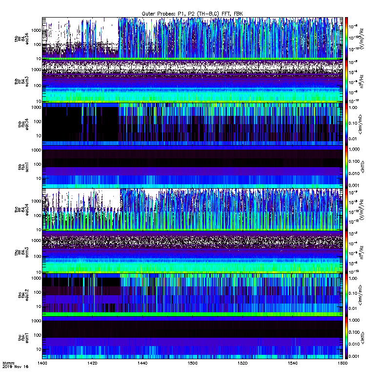366x391 pixels.
Task: Click the 1600 time axis label
Action: pyautogui.click(x=343, y=363)
